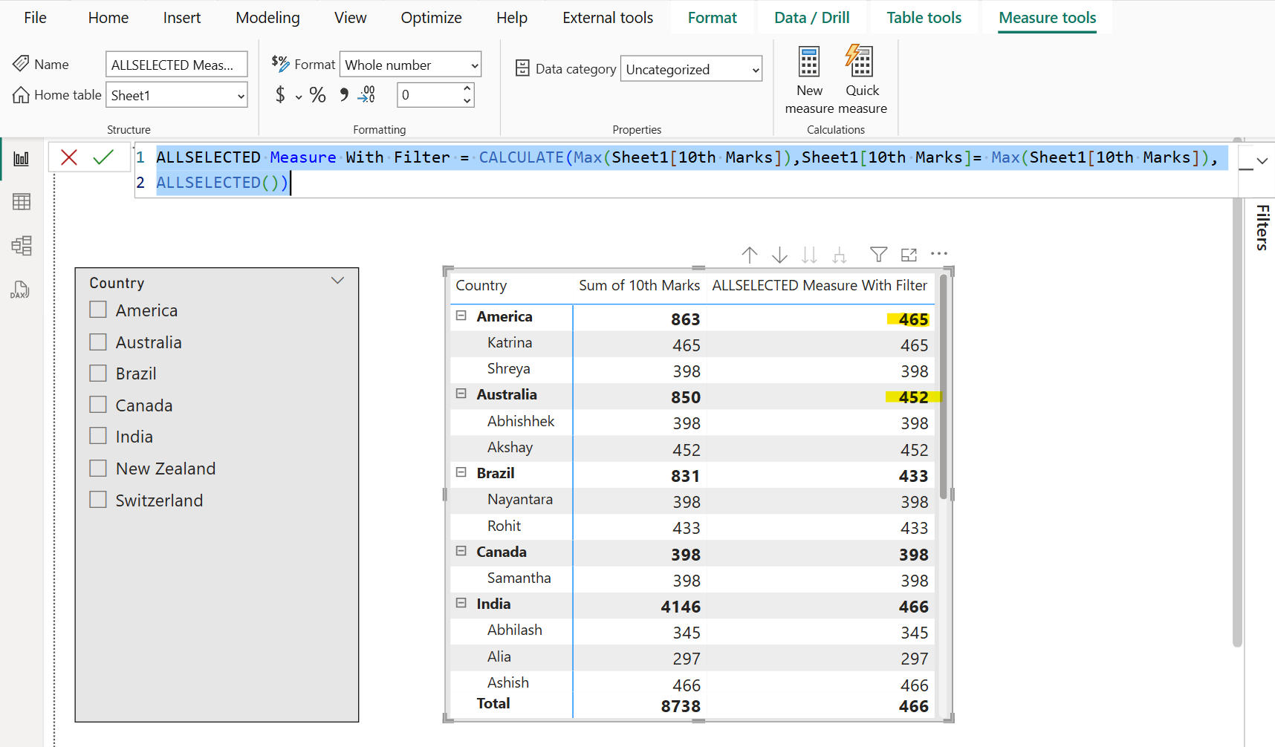Expand all levels down in the table hierarchy
The height and width of the screenshot is (747, 1275).
click(x=809, y=254)
